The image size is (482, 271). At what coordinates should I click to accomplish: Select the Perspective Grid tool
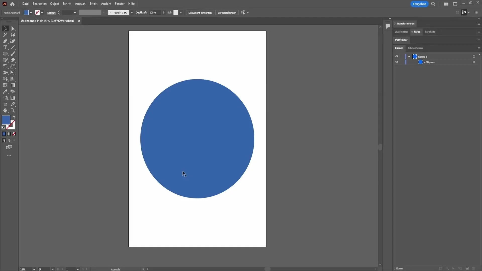pyautogui.click(x=13, y=79)
